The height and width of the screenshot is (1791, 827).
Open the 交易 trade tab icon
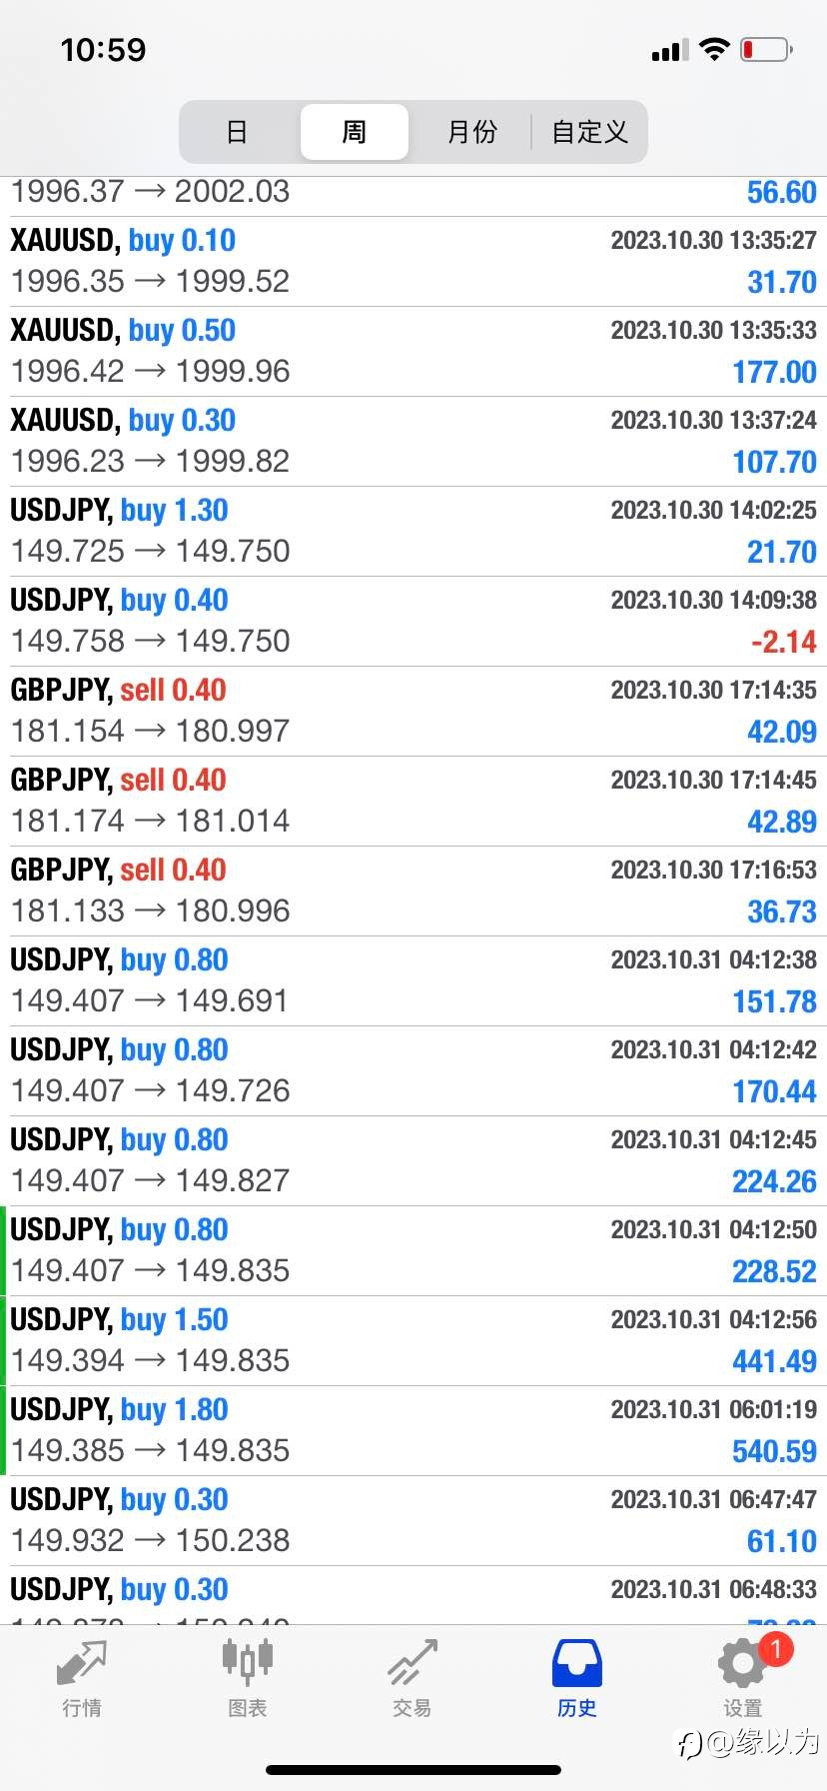(413, 1663)
